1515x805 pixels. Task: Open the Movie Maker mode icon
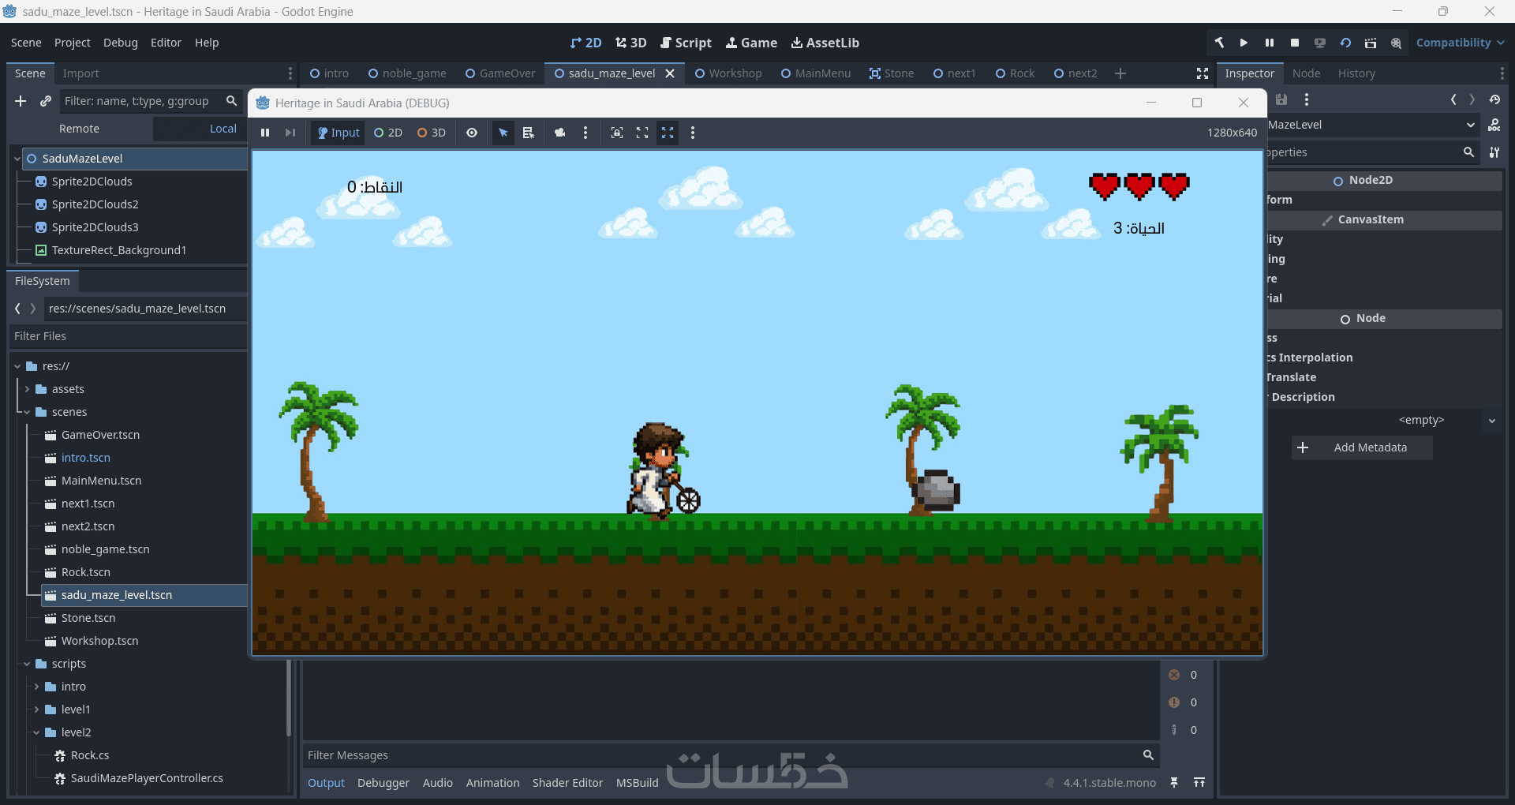pos(1396,43)
